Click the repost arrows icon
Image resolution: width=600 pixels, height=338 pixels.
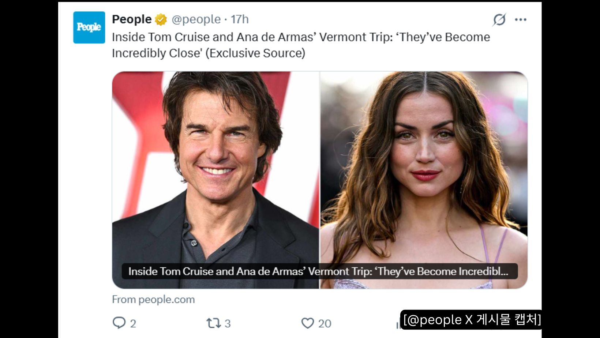pos(213,323)
